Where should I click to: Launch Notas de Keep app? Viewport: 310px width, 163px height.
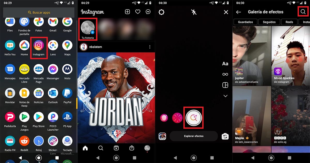(x=24, y=93)
